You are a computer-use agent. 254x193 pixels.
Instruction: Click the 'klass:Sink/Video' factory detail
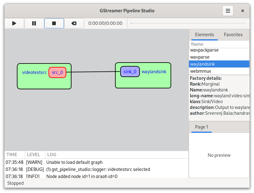pos(206,102)
